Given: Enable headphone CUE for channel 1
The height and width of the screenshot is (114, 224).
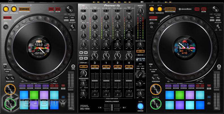Looking at the screenshot, I should pyautogui.click(x=106, y=67).
